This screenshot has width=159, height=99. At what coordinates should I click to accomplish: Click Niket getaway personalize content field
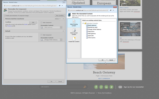(50, 27)
